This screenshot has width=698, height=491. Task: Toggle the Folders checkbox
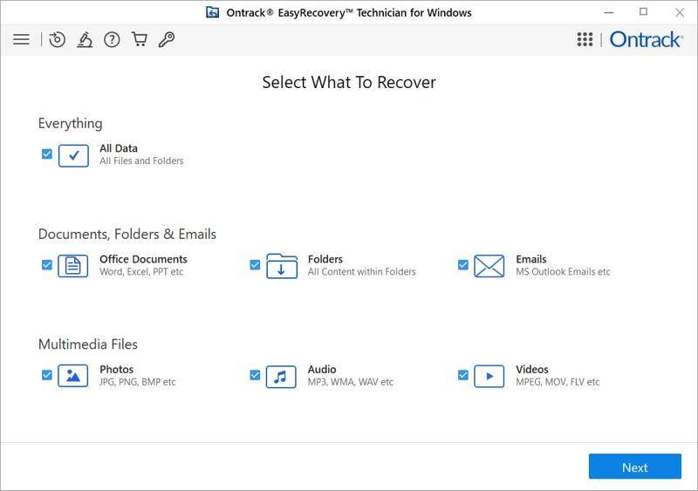coord(255,265)
